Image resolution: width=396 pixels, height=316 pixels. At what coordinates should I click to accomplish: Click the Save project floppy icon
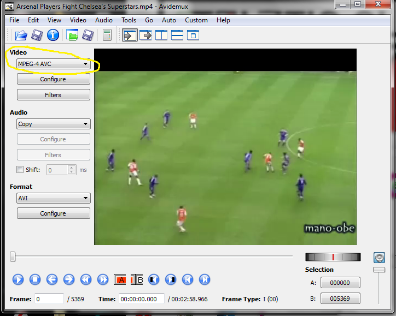(x=88, y=35)
